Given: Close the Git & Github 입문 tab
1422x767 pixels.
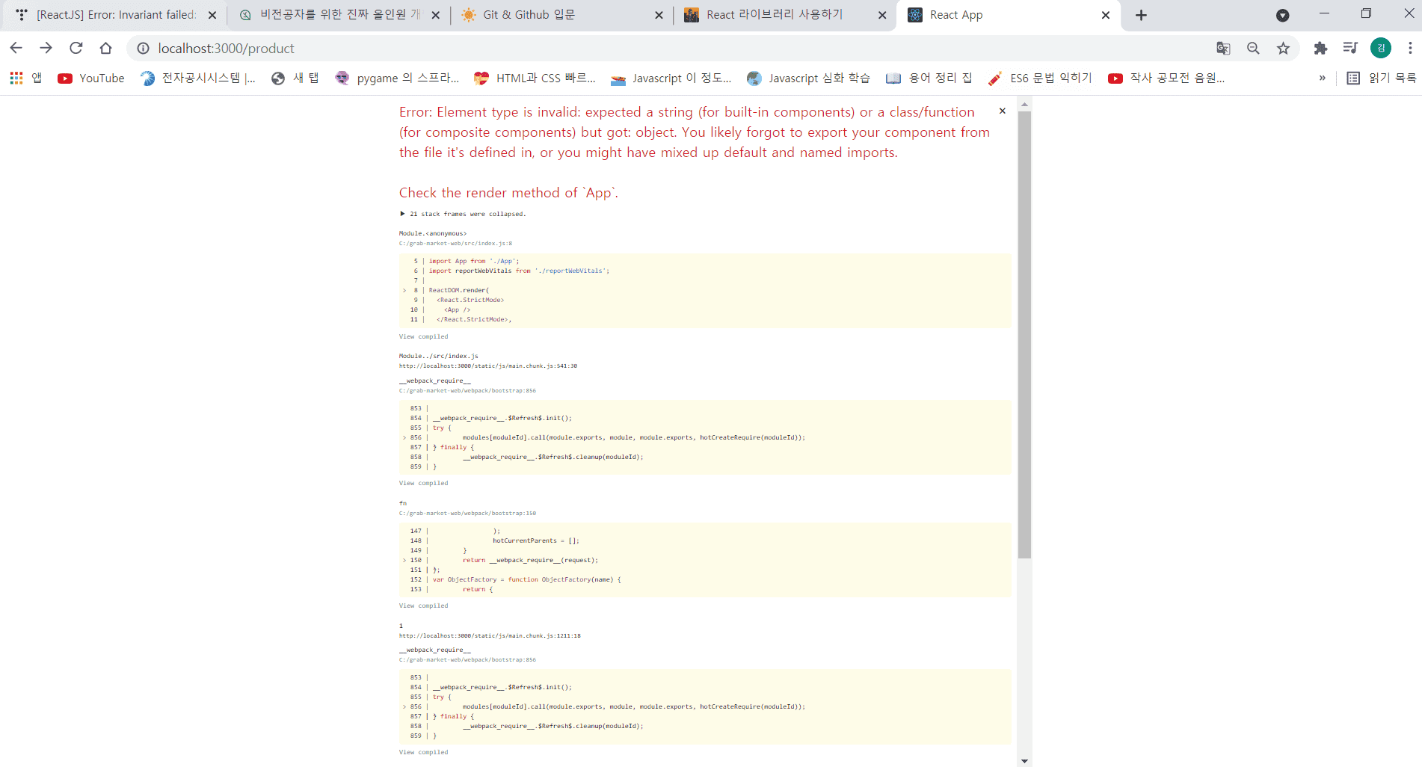Looking at the screenshot, I should [x=659, y=15].
